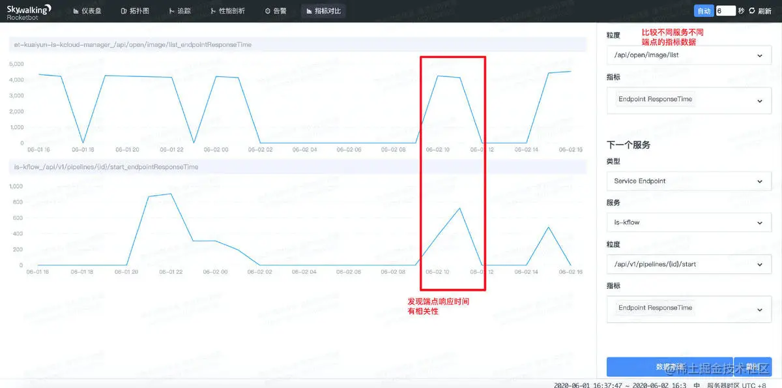
Task: Click the ls-kflow pipelines start_endpointResponseTime chart title
Action: click(x=106, y=167)
